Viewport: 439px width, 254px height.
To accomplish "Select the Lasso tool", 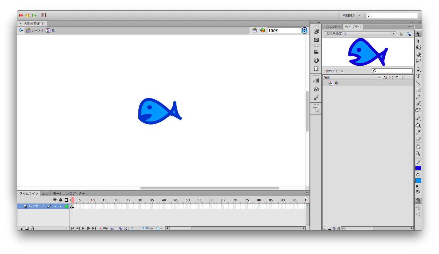I will (x=418, y=61).
